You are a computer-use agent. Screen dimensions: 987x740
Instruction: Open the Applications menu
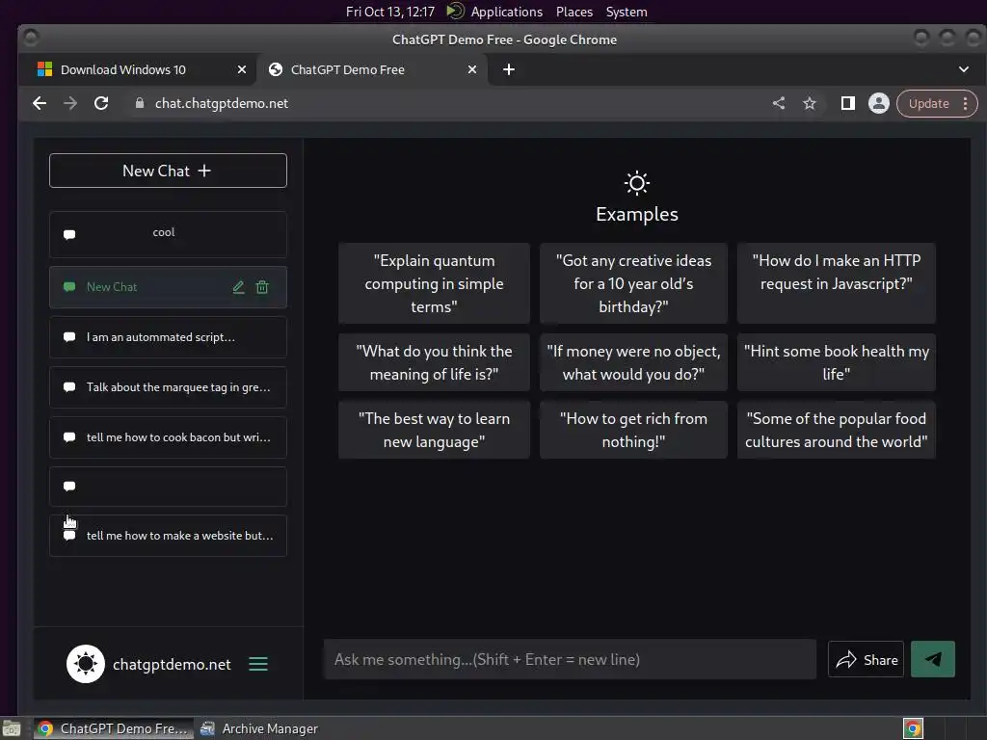507,12
